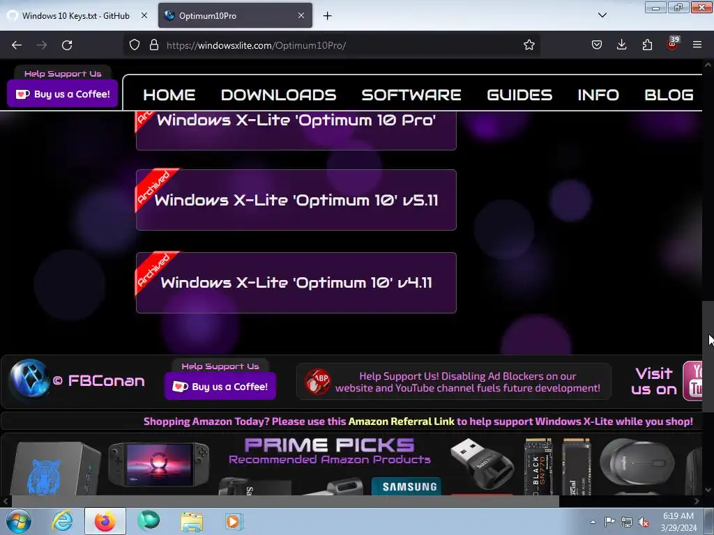Open the INFO menu
The image size is (714, 535).
coord(598,95)
